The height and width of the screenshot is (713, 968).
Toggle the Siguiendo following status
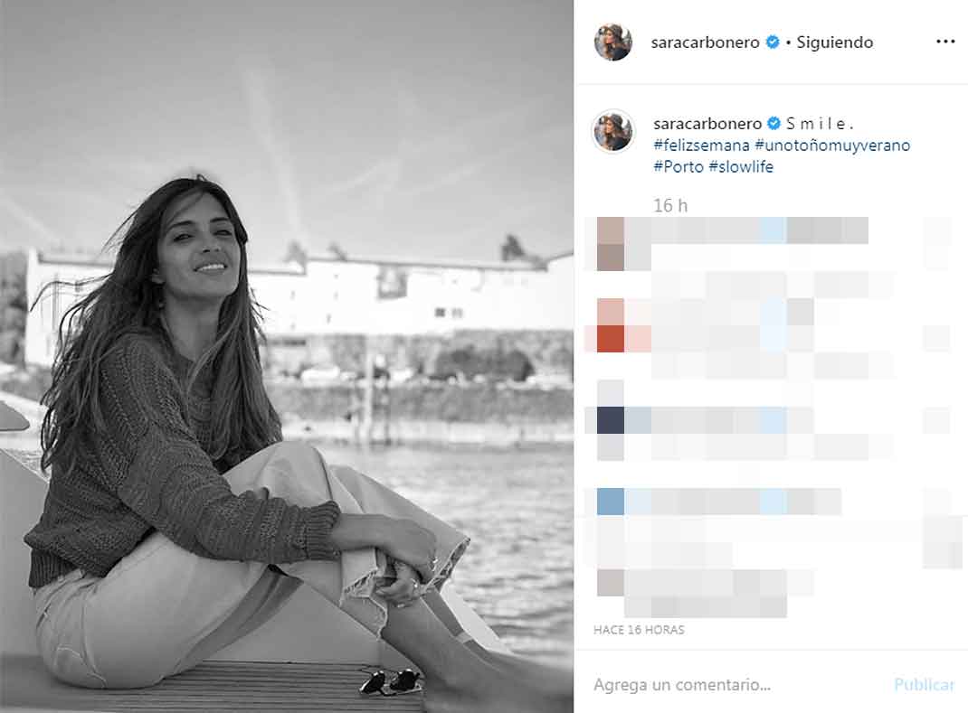click(835, 42)
